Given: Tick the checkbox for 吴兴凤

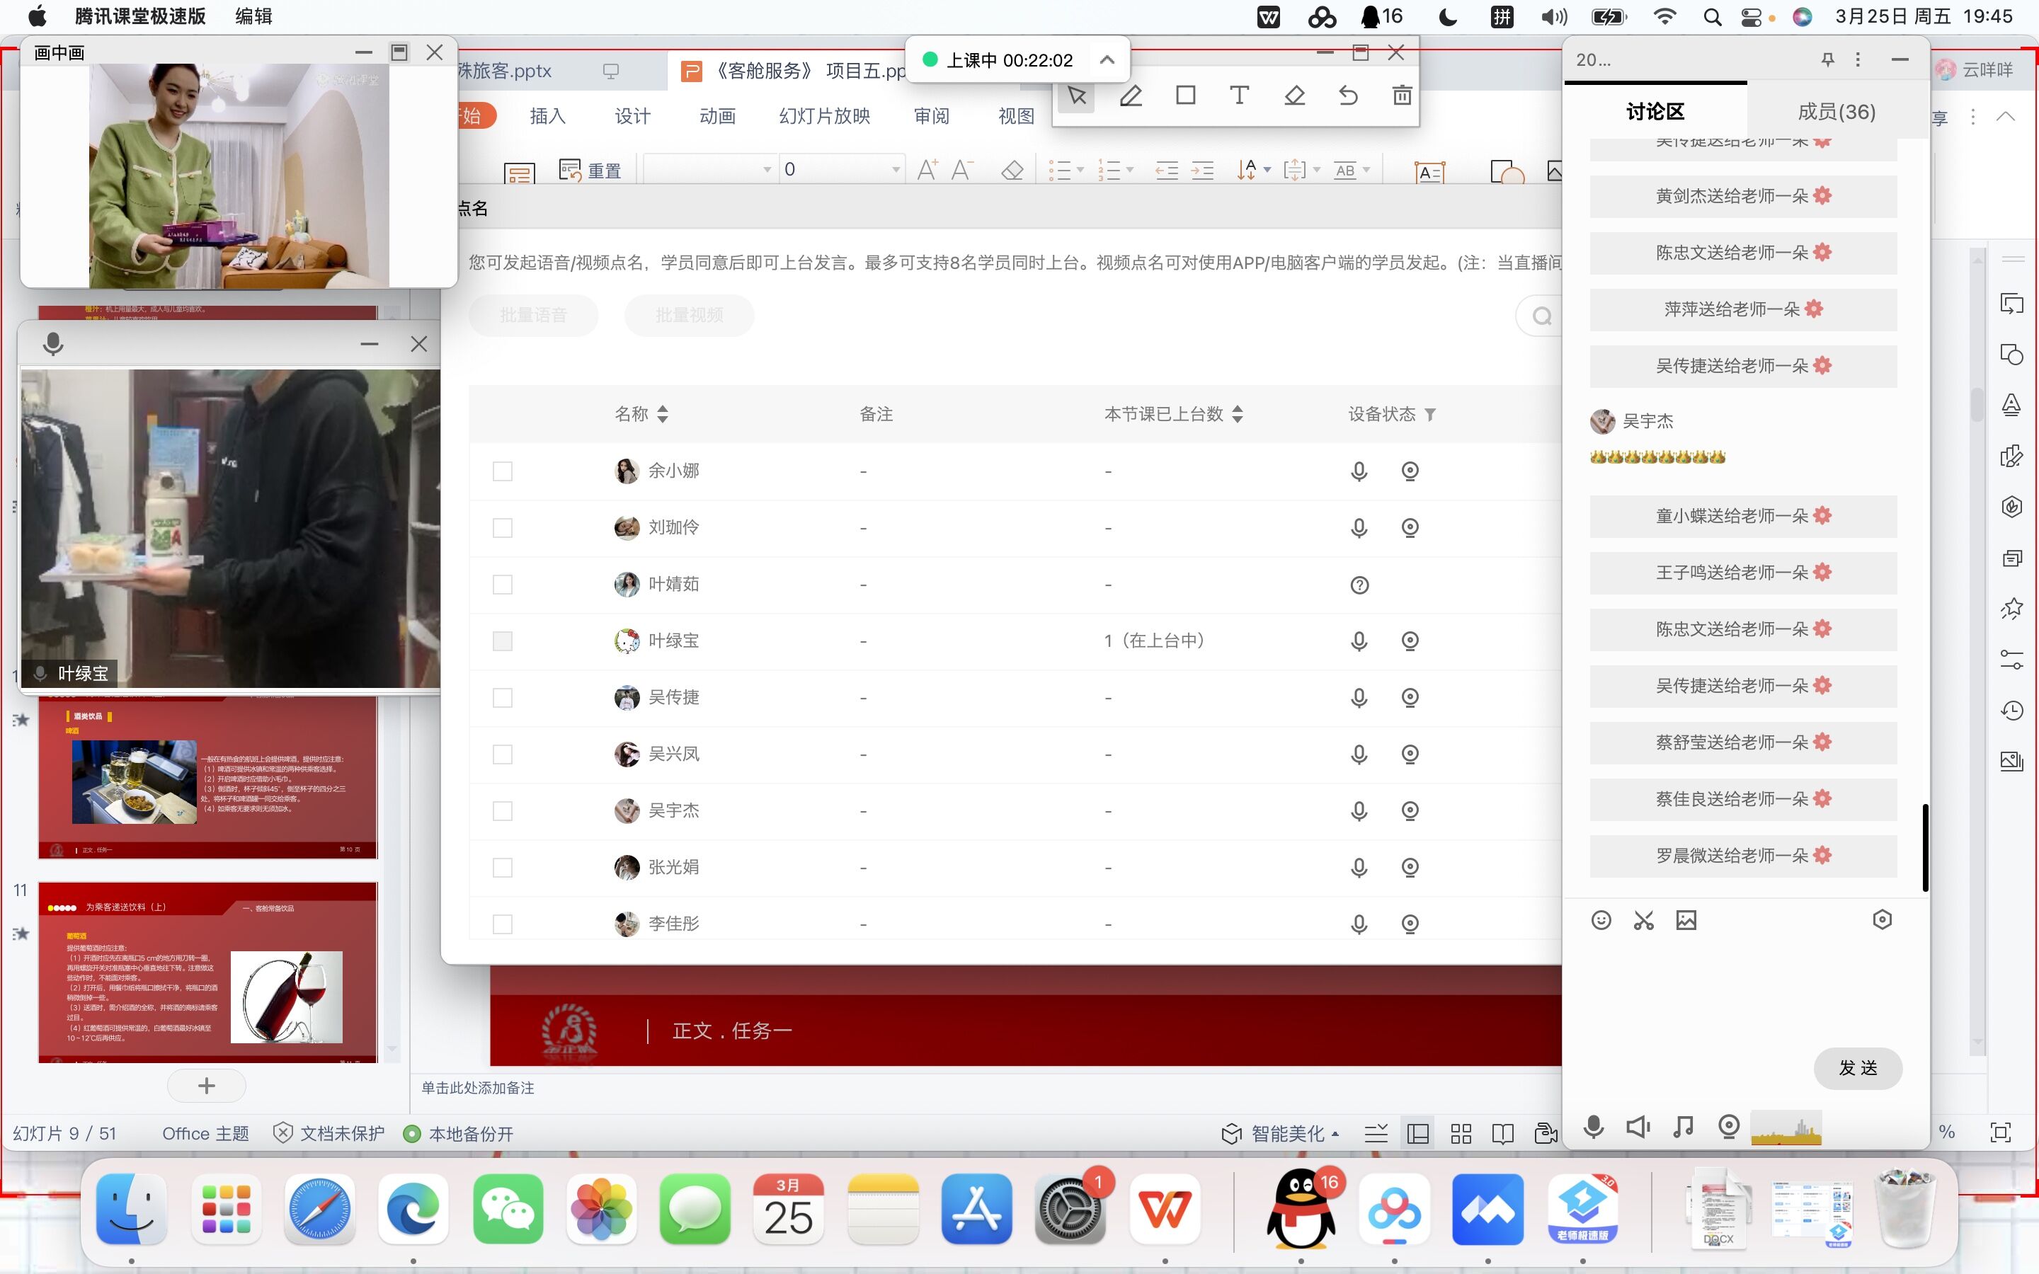Looking at the screenshot, I should tap(502, 754).
